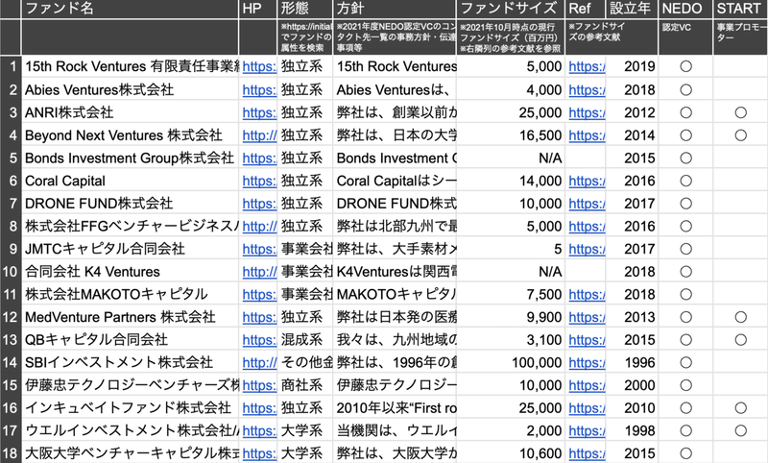Click the NEDO circle for Abies Ventures

[x=685, y=89]
